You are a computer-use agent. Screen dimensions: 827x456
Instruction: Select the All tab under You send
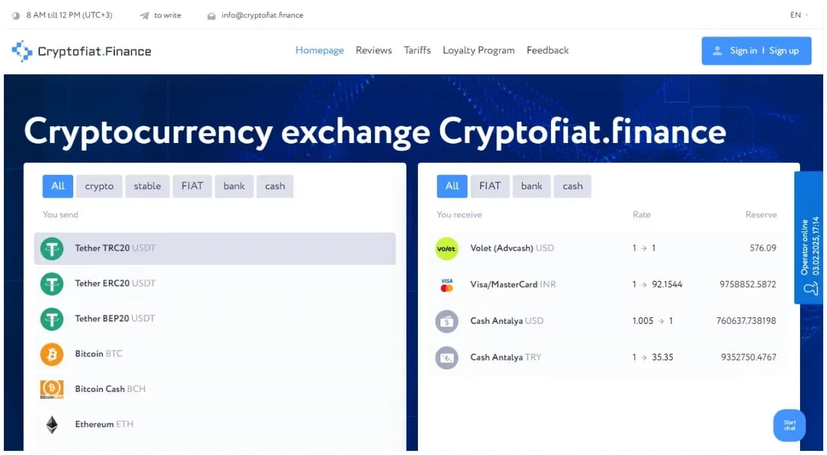coord(58,186)
